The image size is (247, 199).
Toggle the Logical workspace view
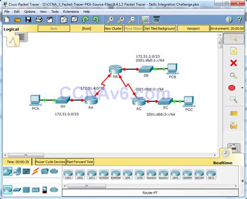pyautogui.click(x=11, y=29)
